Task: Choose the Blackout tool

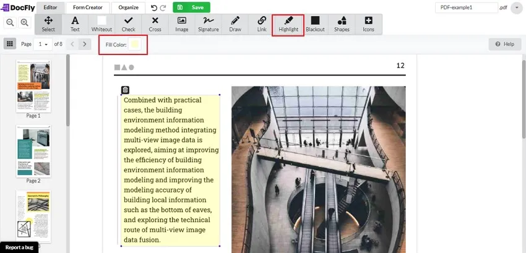Action: pyautogui.click(x=315, y=24)
